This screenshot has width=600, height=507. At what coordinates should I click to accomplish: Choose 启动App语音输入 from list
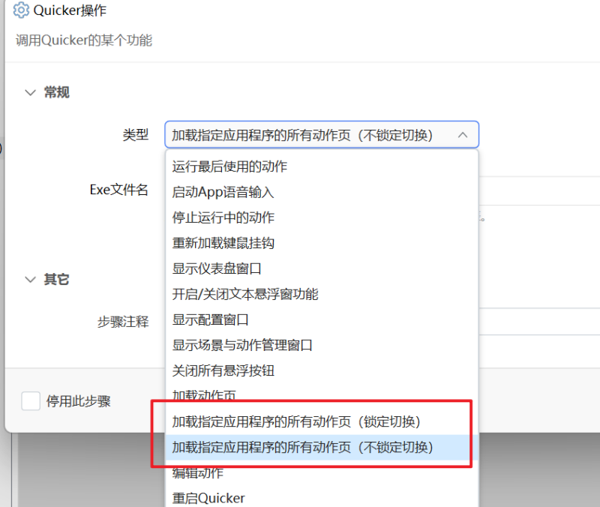[322, 192]
